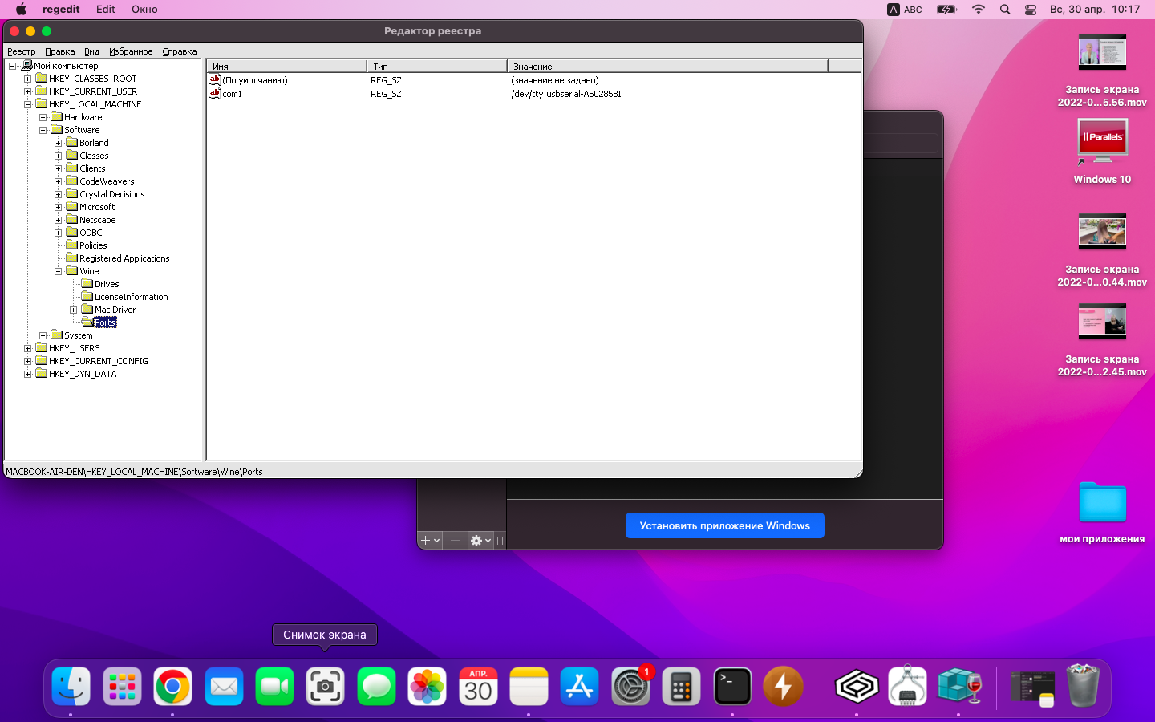Open the Terminal app in the Dock
The image size is (1155, 722).
732,687
